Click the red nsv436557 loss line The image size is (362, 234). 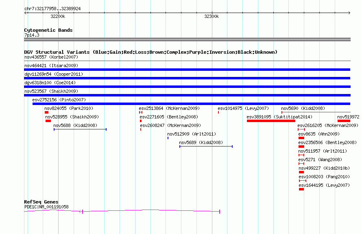[187, 61]
